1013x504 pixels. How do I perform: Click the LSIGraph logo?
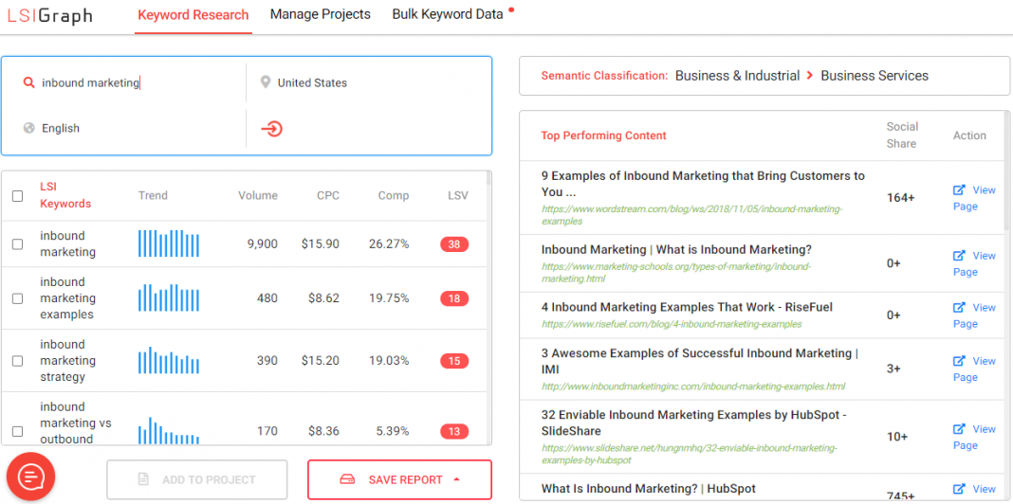click(x=49, y=15)
